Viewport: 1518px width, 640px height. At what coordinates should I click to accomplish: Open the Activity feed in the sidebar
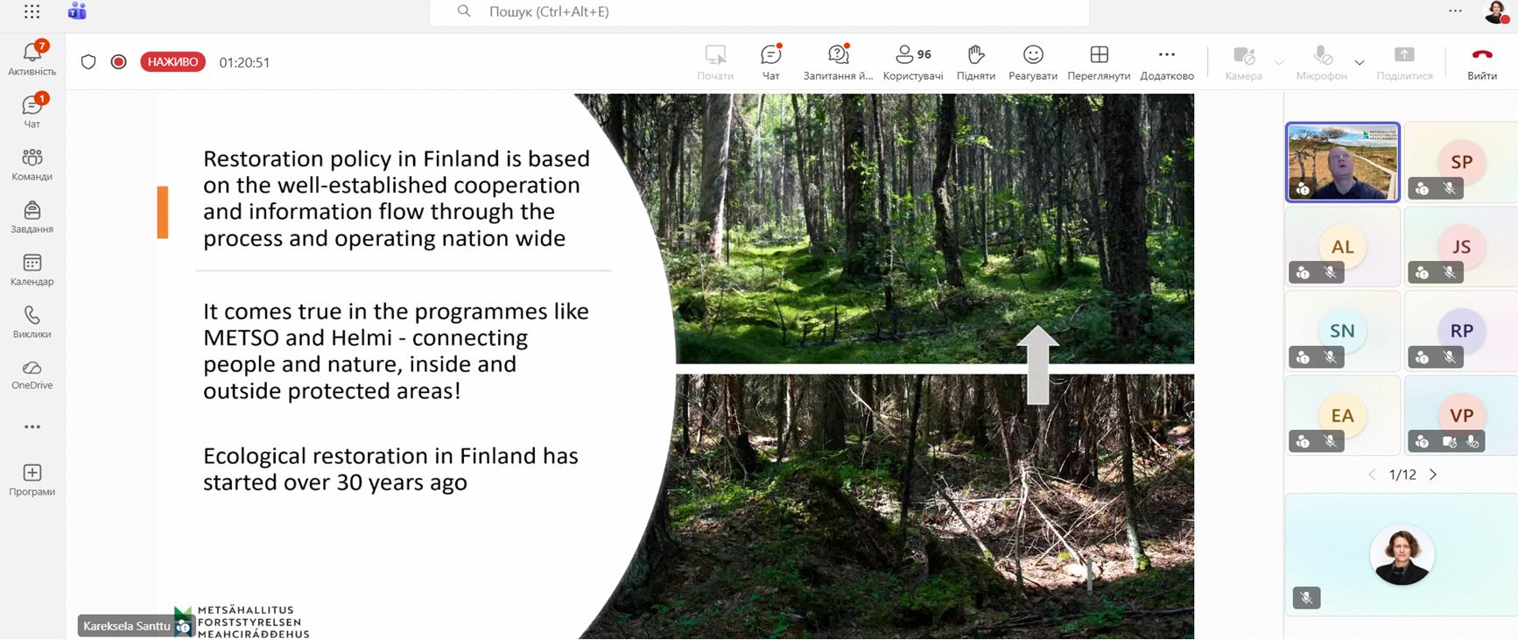(32, 58)
